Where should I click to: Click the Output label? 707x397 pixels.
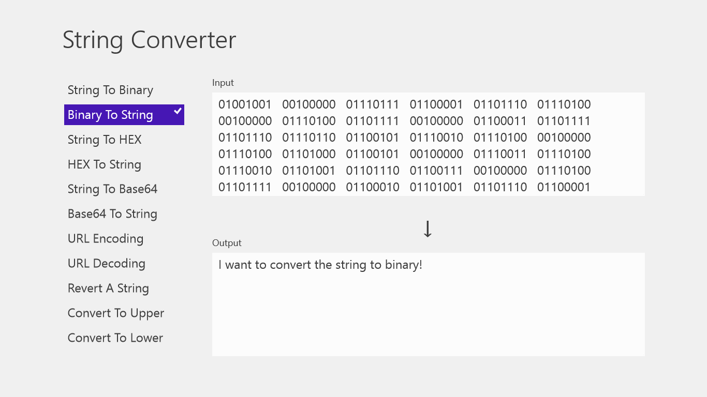coord(227,243)
